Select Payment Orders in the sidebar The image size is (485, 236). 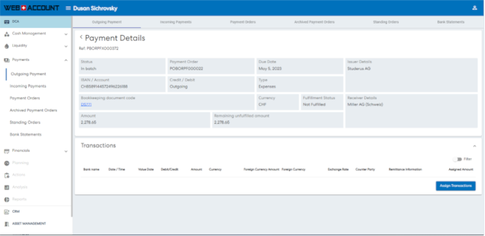[x=25, y=98]
